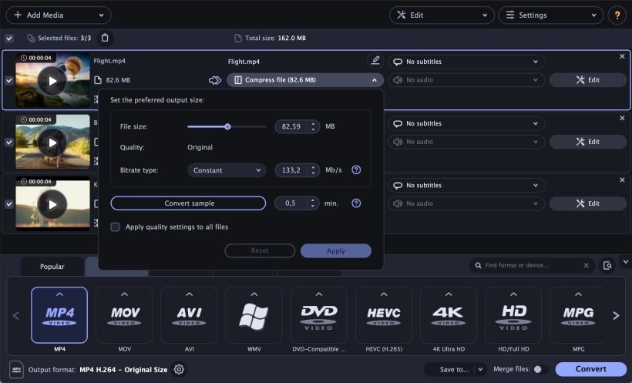Play the second video preview
This screenshot has width=632, height=383.
pyautogui.click(x=52, y=143)
